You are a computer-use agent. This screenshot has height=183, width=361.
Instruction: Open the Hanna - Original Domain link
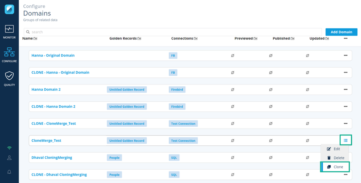[x=53, y=55]
